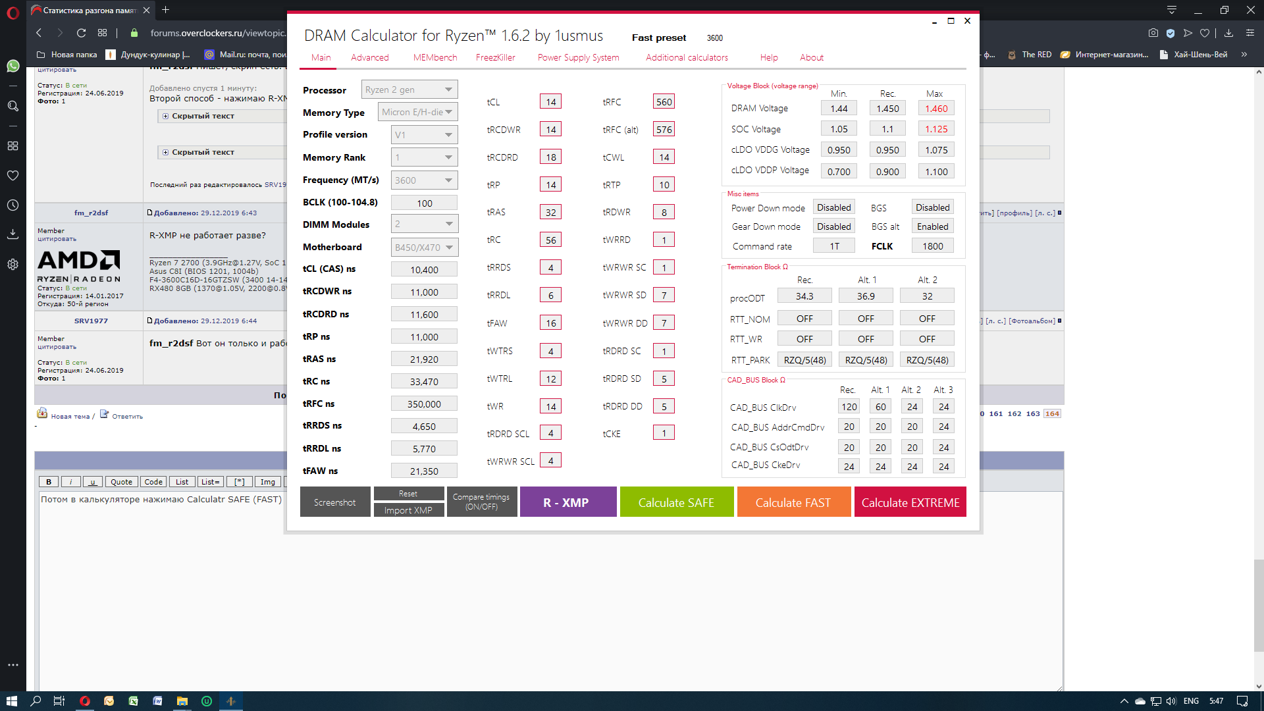Open WhatsApp in Opera sidebar
This screenshot has height=711, width=1264.
click(x=13, y=66)
